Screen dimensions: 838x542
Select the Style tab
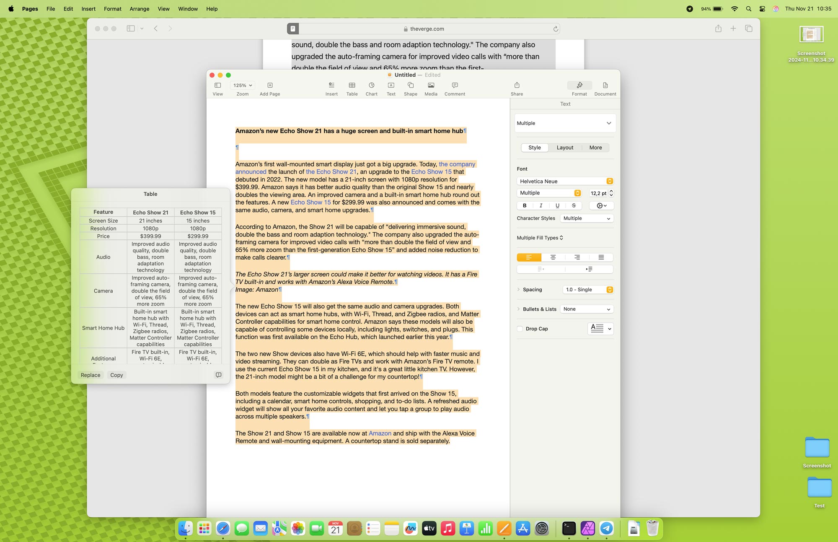[534, 148]
